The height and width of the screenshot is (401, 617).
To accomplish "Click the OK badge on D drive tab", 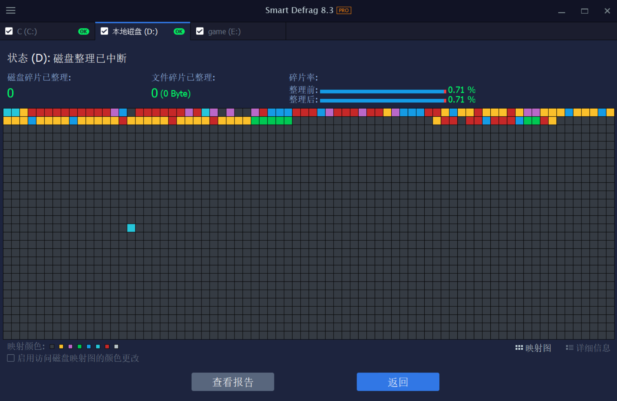I will click(x=179, y=32).
